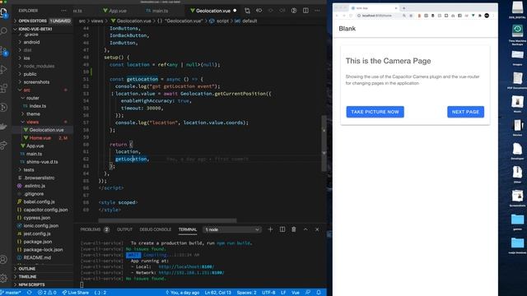The image size is (527, 296).
Task: Expand the screenshots folder in the Explorer
Action: click(36, 82)
